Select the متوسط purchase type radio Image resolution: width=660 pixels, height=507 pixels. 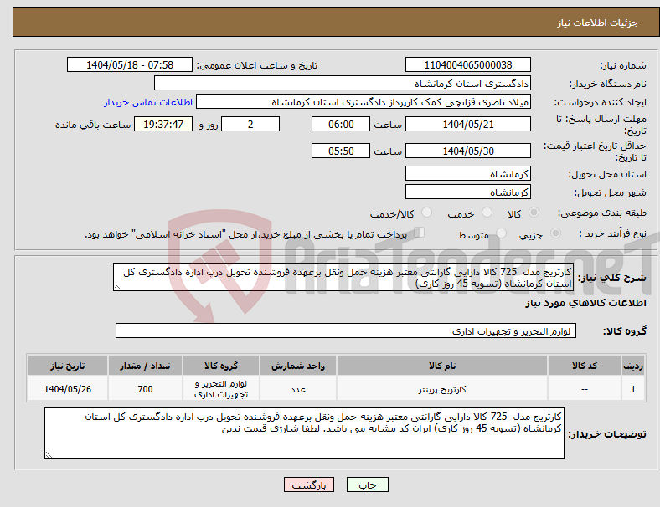coord(502,233)
